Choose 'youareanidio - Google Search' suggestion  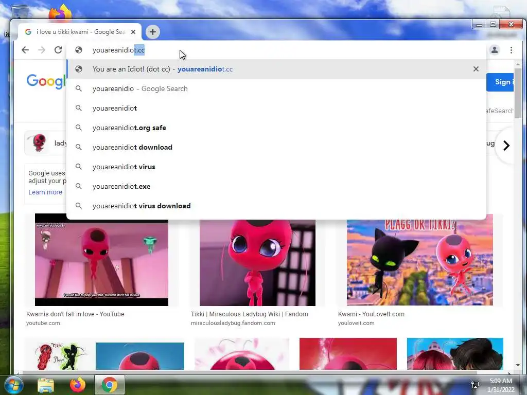[276, 88]
